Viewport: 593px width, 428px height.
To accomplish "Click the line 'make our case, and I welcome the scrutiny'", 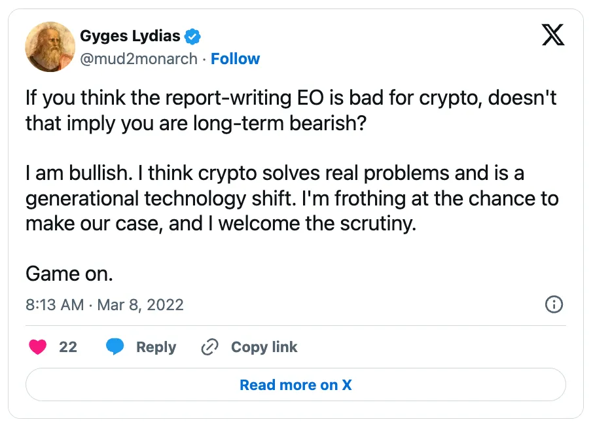I will click(221, 223).
